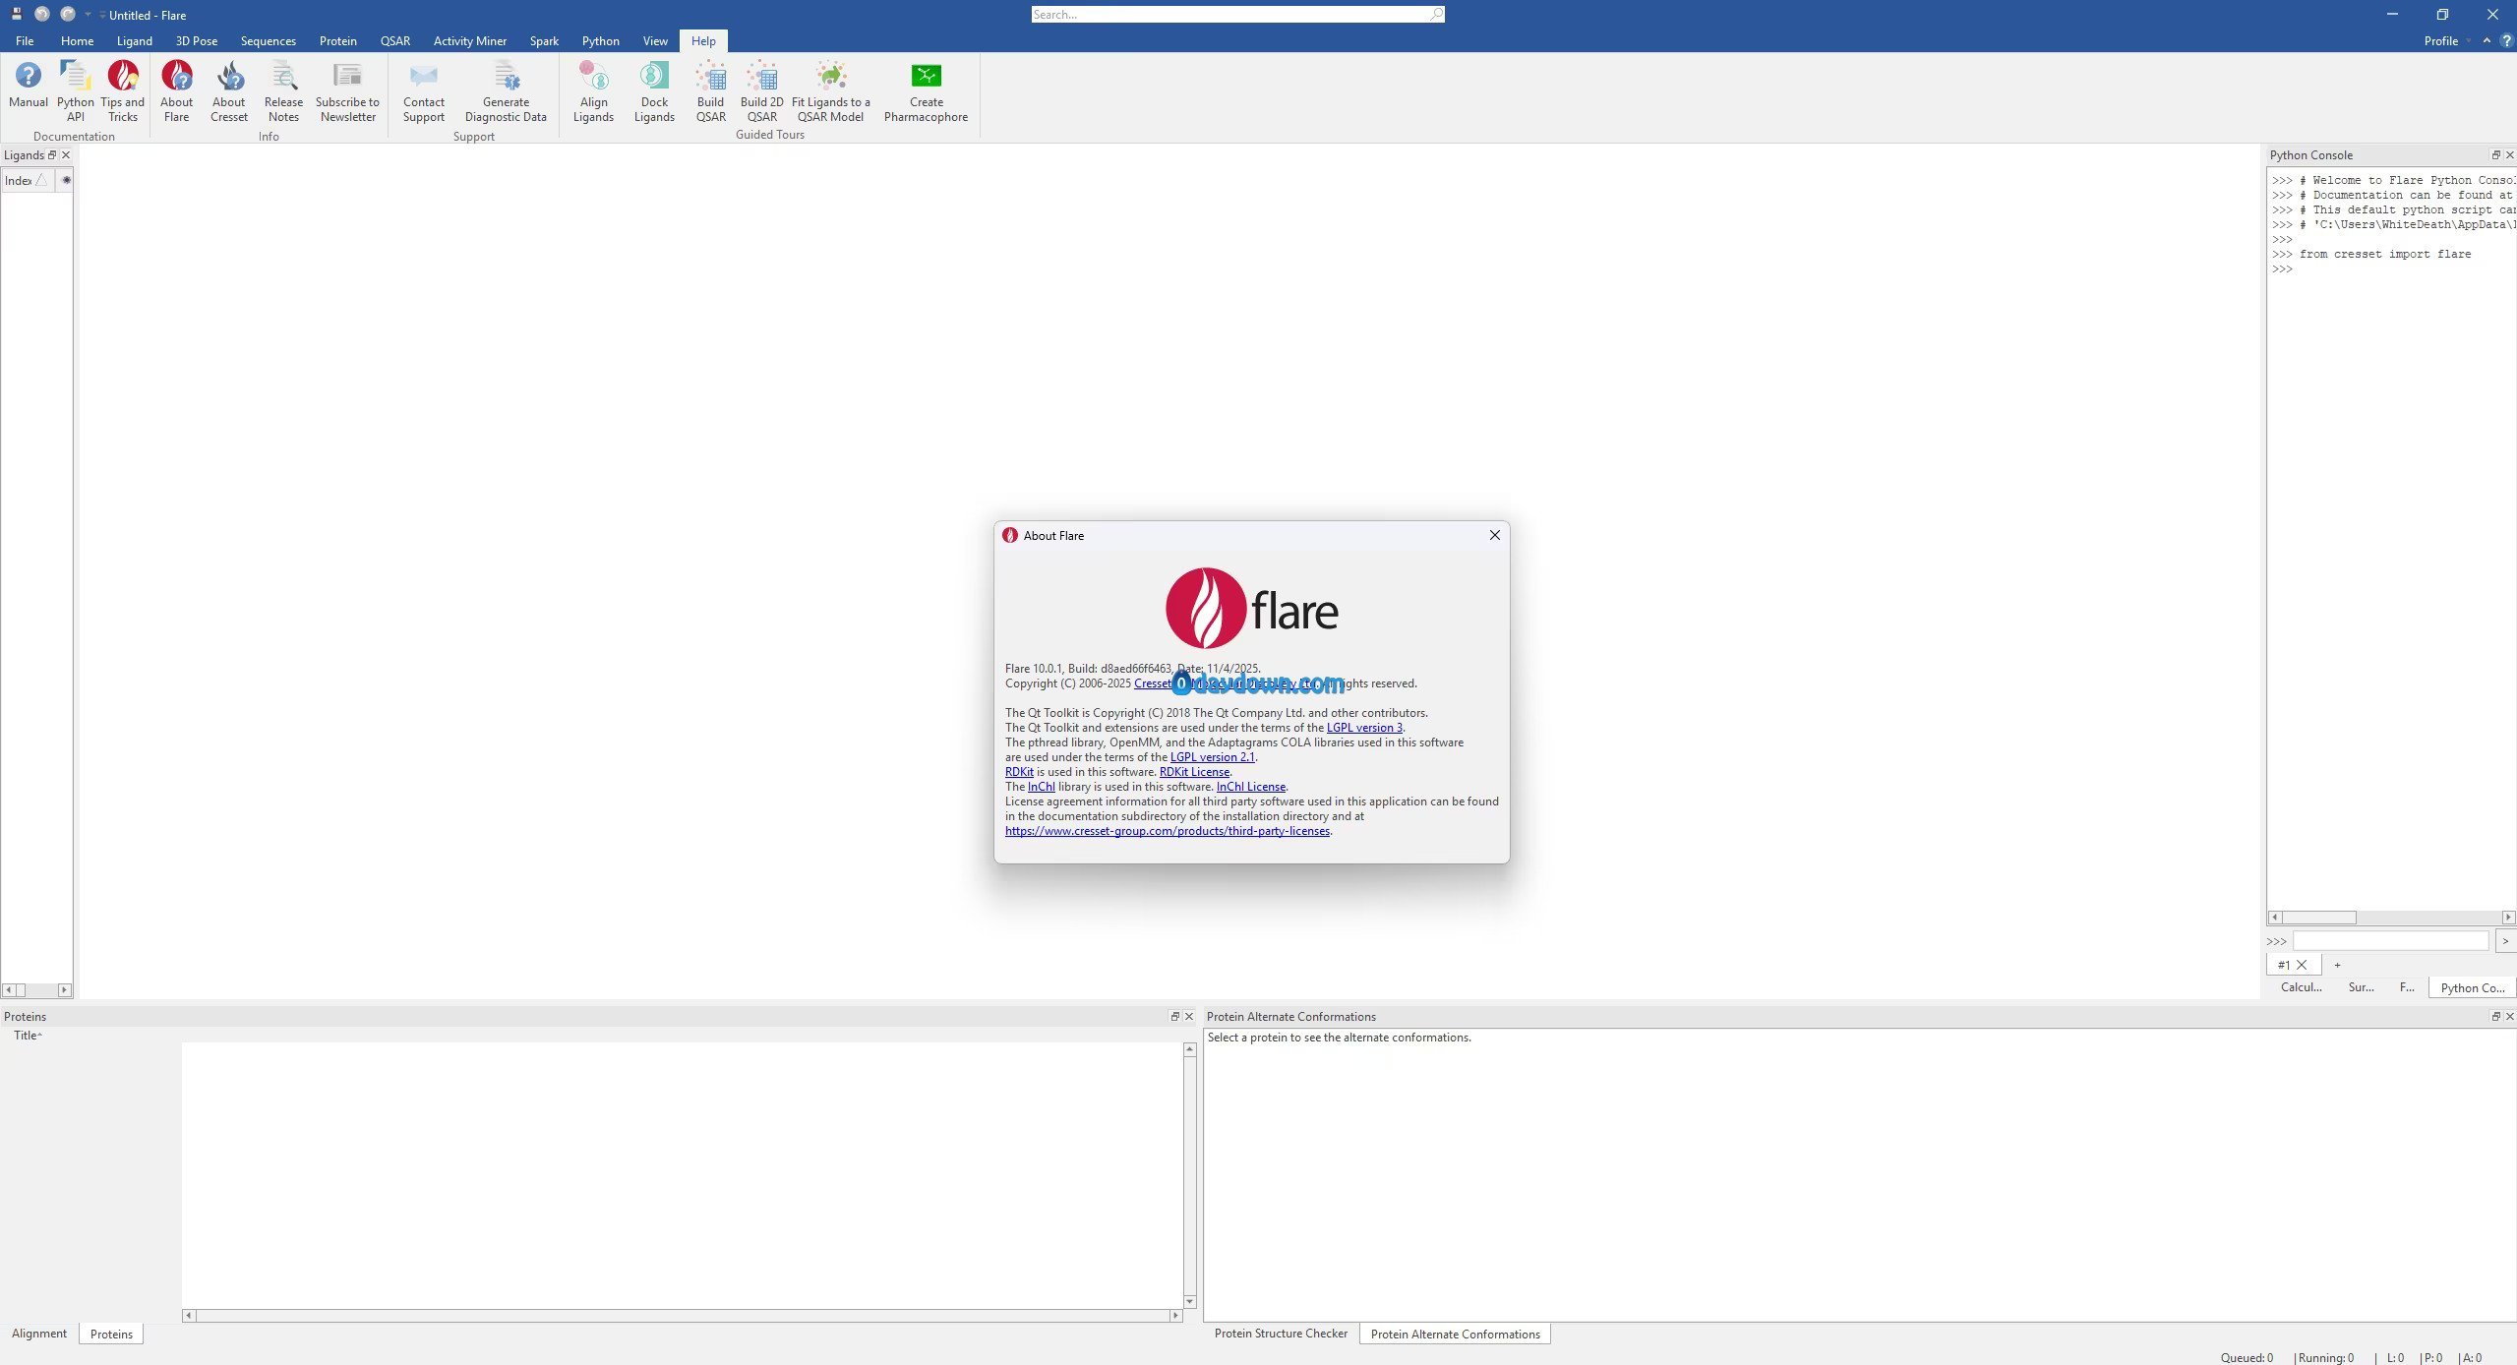Open the LGPL version 3 link

[1364, 728]
